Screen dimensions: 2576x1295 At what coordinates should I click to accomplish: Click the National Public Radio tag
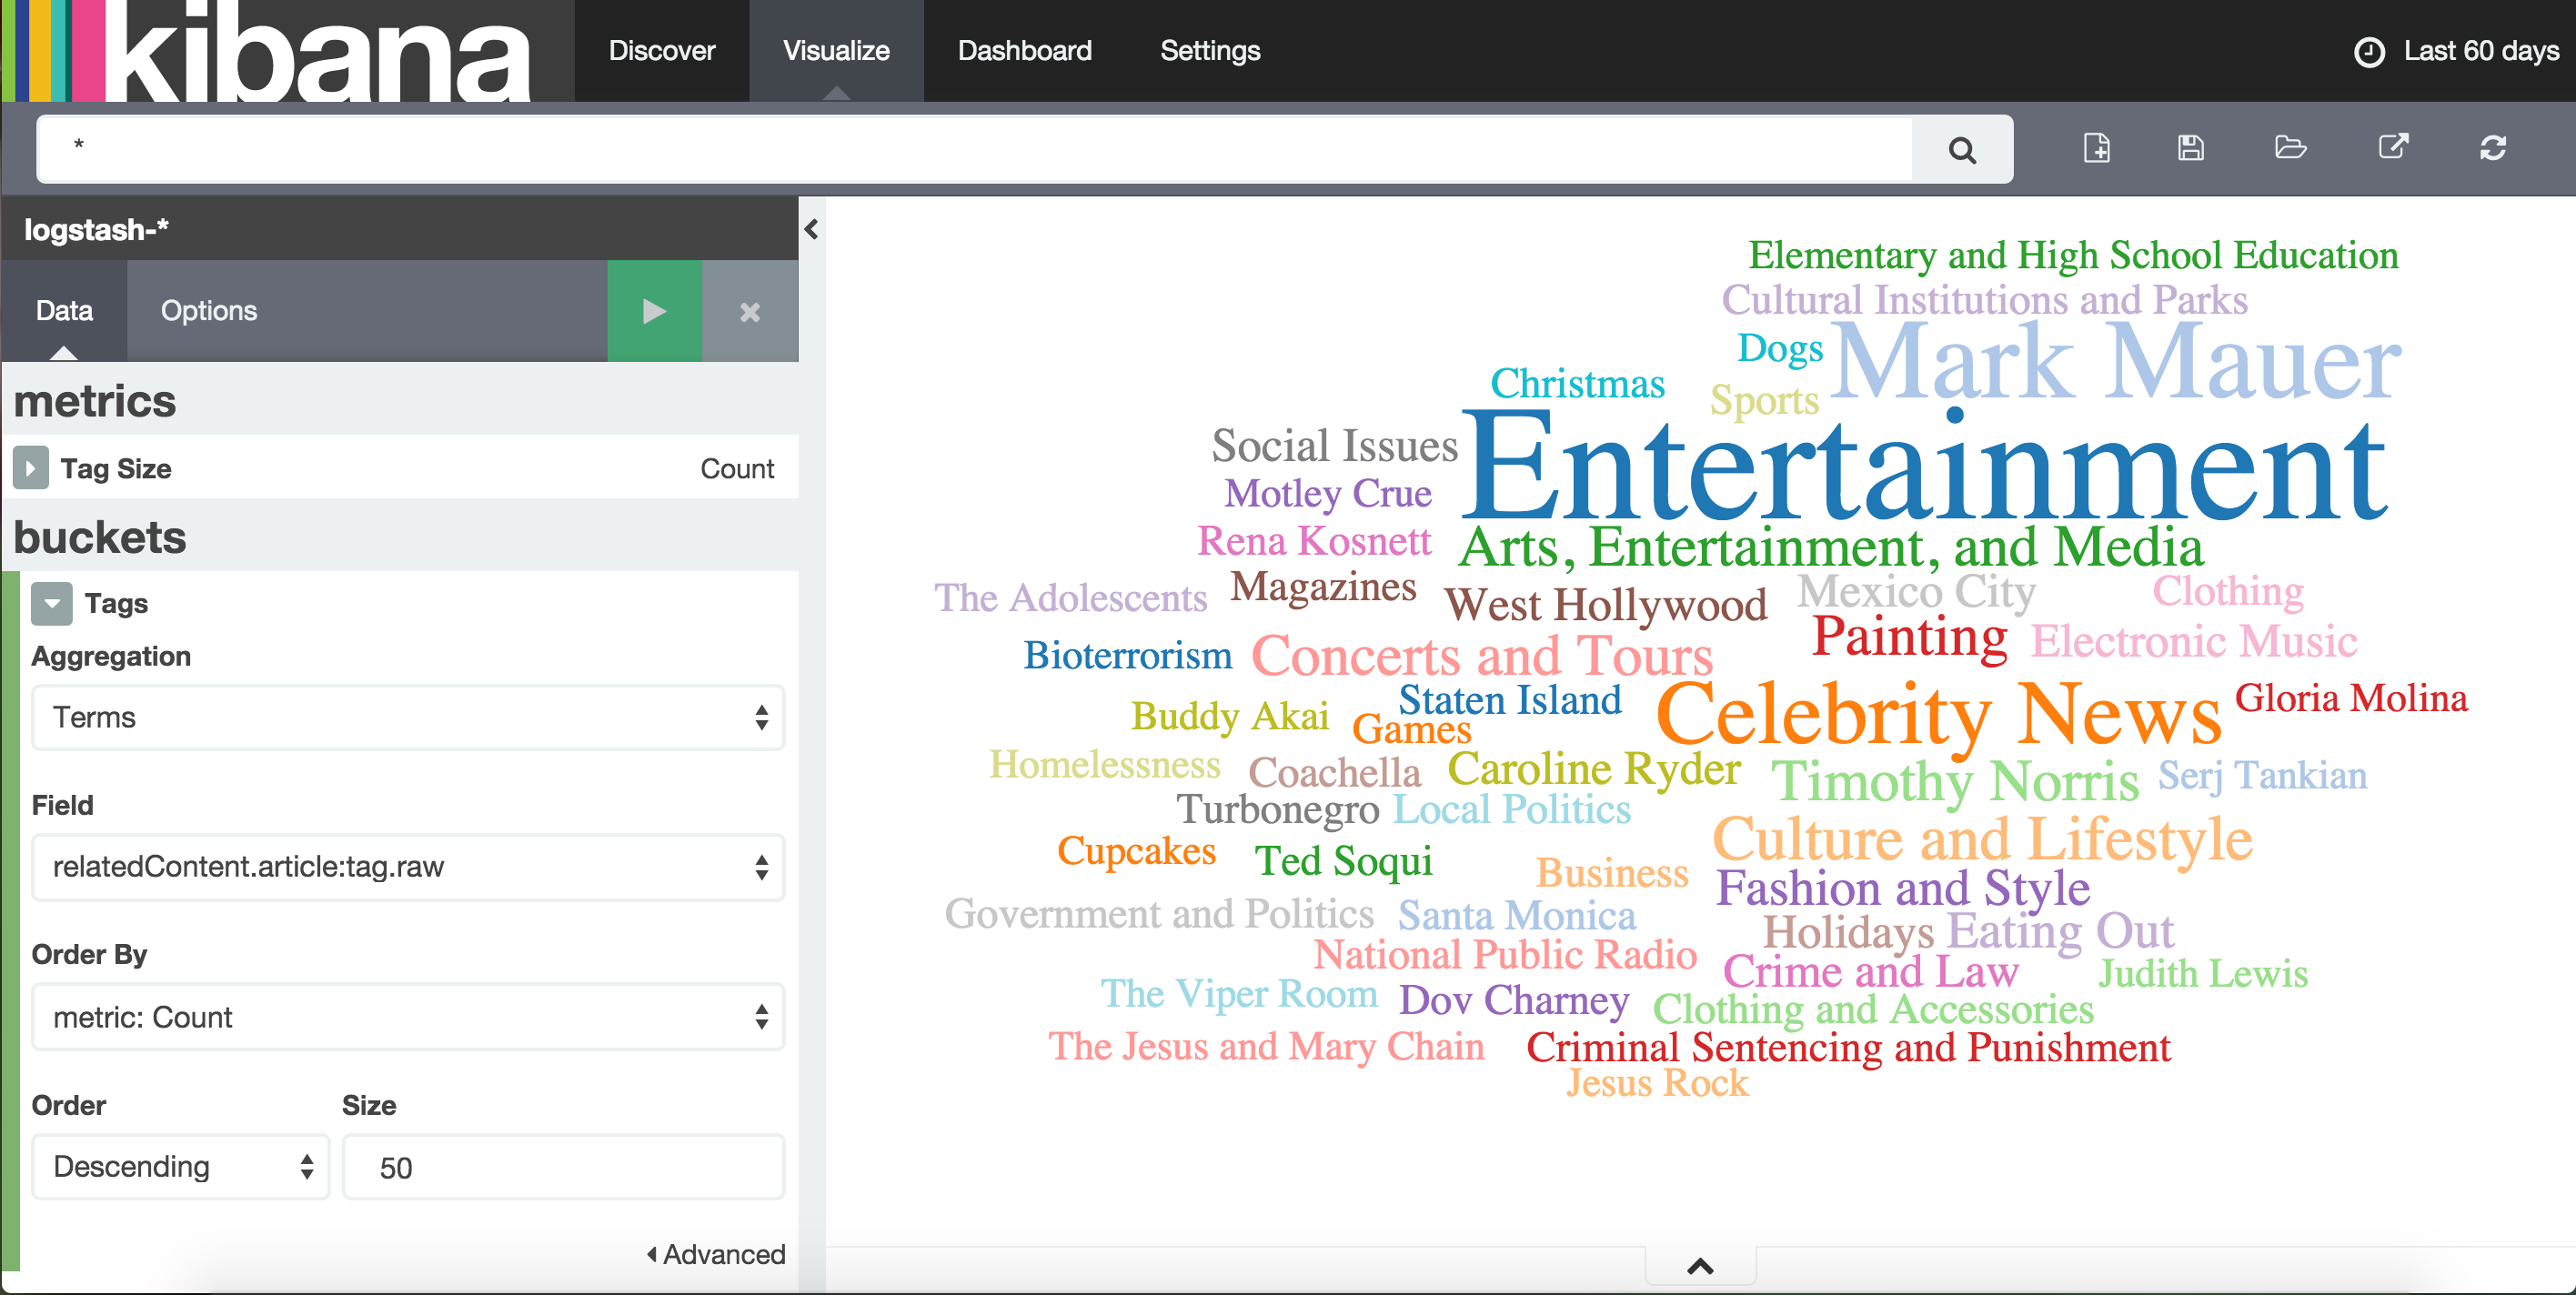tap(1505, 955)
